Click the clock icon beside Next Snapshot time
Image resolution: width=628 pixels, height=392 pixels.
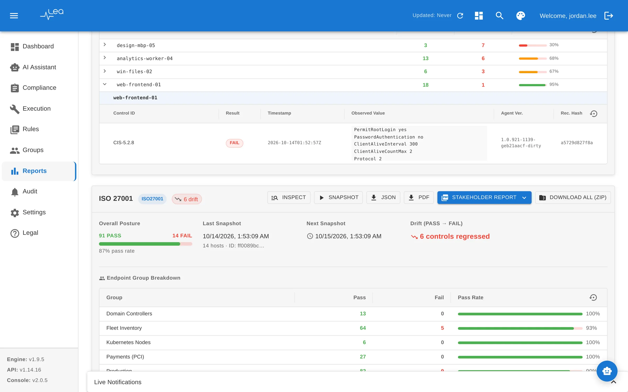click(310, 236)
